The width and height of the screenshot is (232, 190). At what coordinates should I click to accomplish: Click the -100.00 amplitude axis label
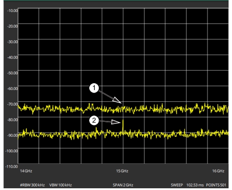[12, 151]
